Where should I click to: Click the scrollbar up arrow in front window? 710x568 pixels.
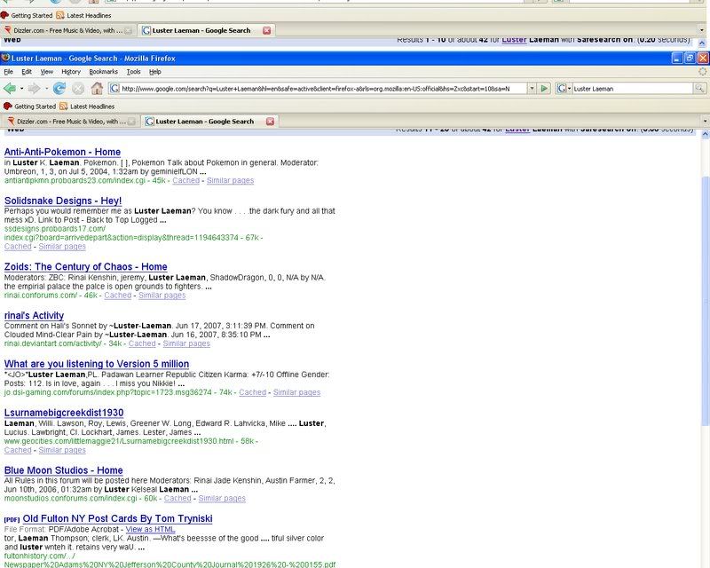tap(705, 135)
